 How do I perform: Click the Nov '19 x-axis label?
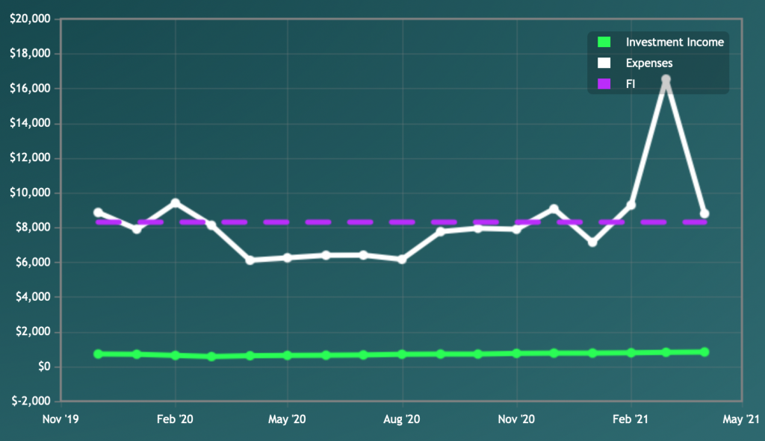pyautogui.click(x=61, y=419)
